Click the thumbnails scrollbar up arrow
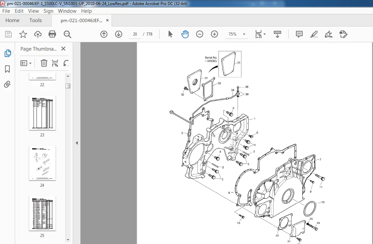The width and height of the screenshot is (373, 244). [x=68, y=76]
